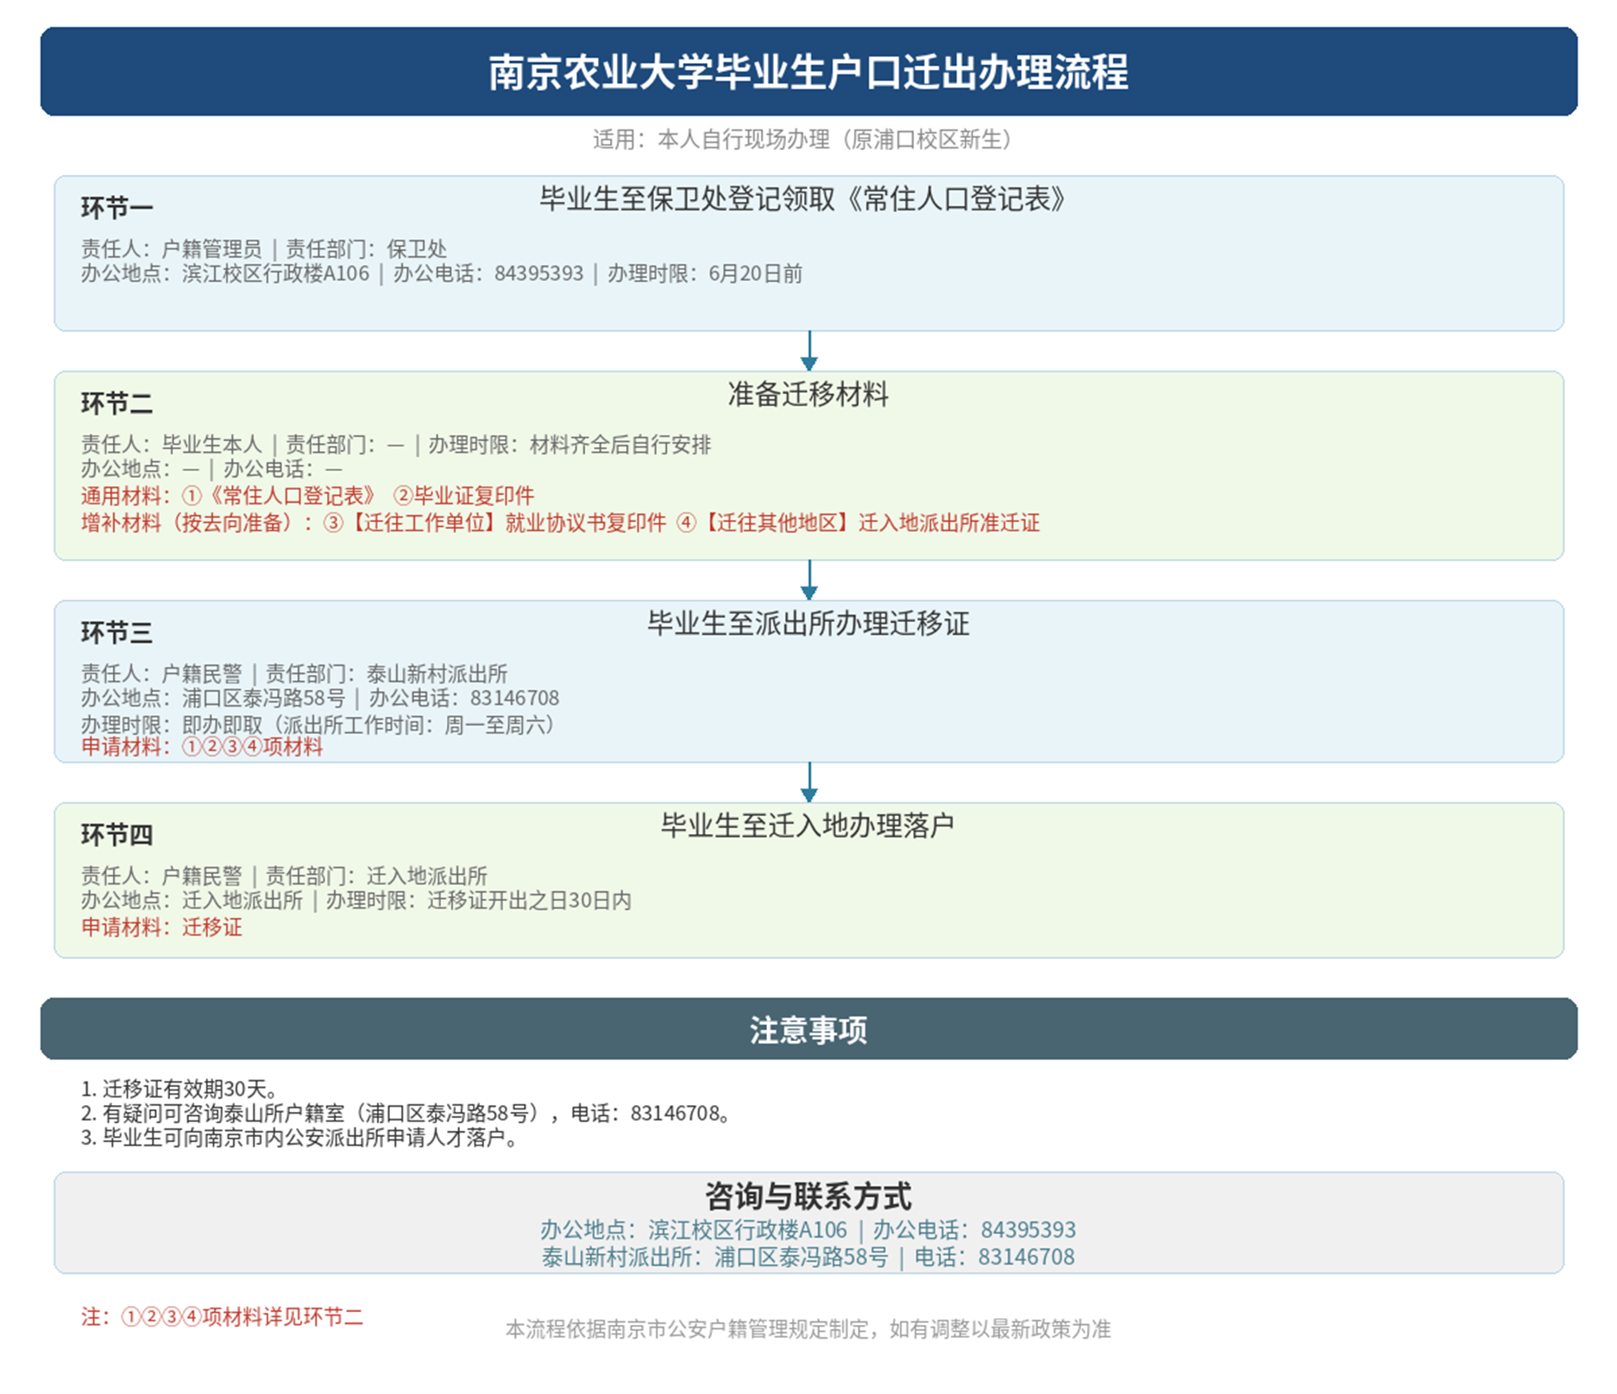
Task: Click the line 办理时限：即办即取（派出所工作时间：周一至周六）
Action: click(x=320, y=725)
